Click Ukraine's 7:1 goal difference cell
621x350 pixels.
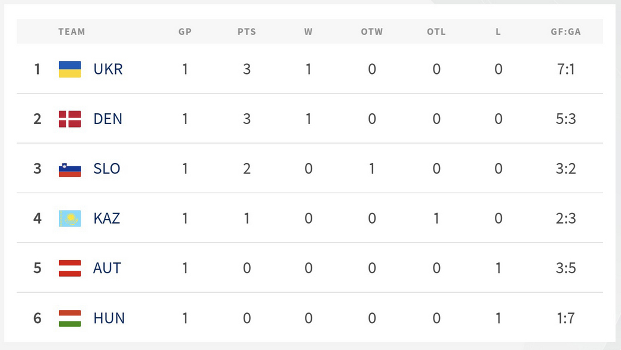[x=565, y=69]
